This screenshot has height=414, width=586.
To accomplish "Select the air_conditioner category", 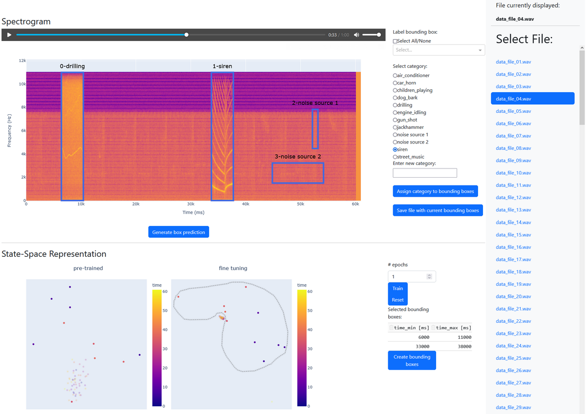I will click(395, 76).
